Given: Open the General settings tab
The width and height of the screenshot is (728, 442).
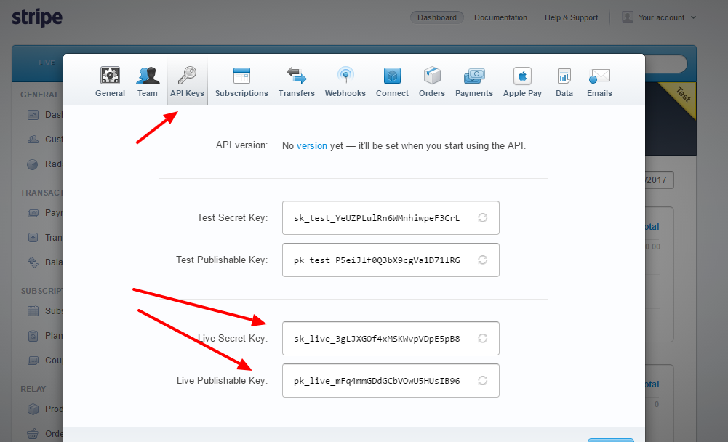Looking at the screenshot, I should [110, 81].
